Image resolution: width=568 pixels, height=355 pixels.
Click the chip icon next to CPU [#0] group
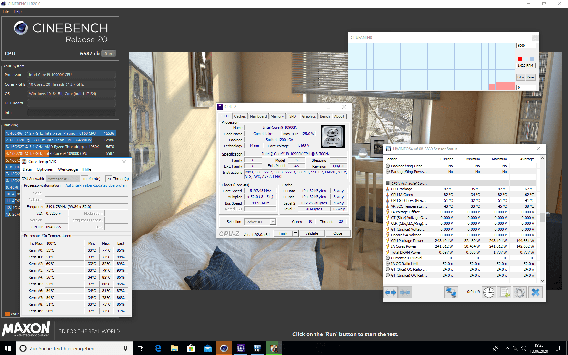[x=388, y=183]
